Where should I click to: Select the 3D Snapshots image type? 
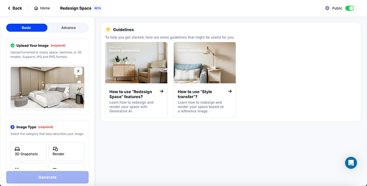tap(28, 152)
